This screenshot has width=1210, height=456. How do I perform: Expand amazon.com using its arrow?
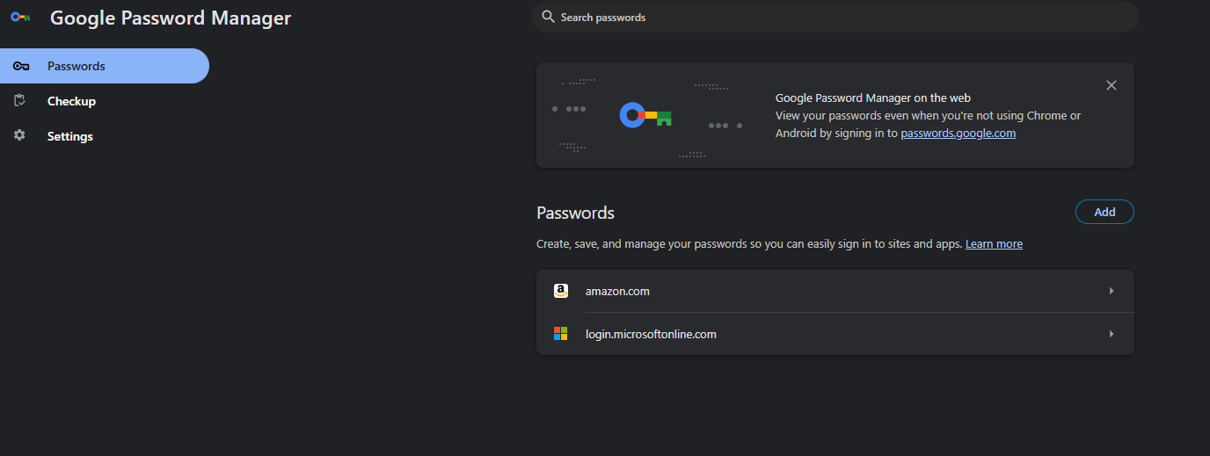pos(1112,291)
